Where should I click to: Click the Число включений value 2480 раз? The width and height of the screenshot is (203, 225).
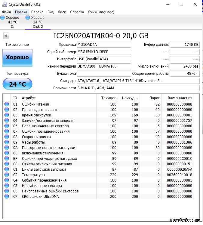(185, 66)
